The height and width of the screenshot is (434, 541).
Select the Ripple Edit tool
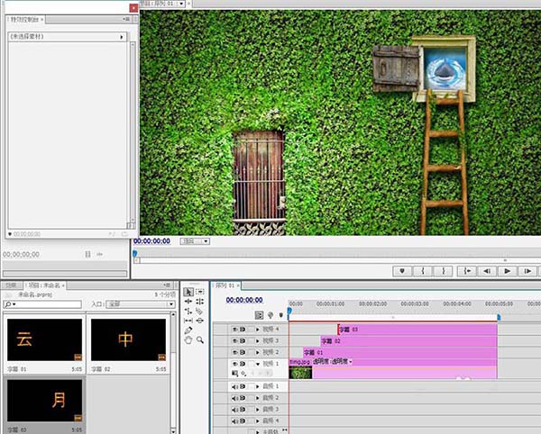pos(188,302)
